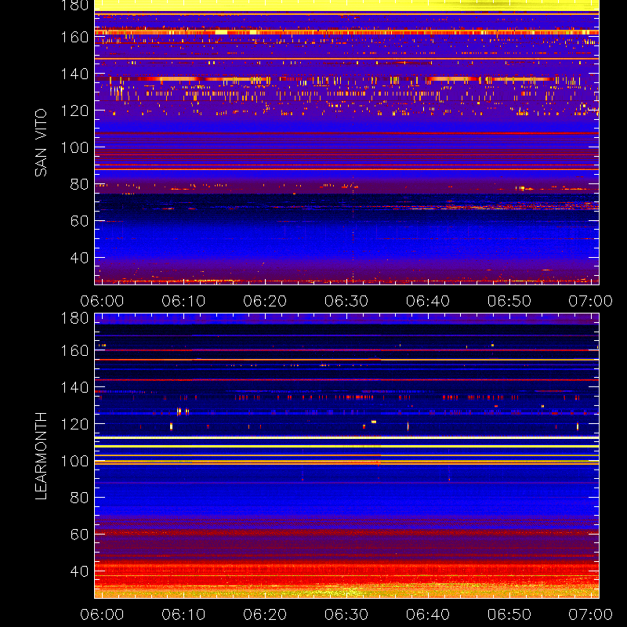627x627 pixels.
Task: Click the 06:10 time label below San Vito plot
Action: tap(183, 301)
